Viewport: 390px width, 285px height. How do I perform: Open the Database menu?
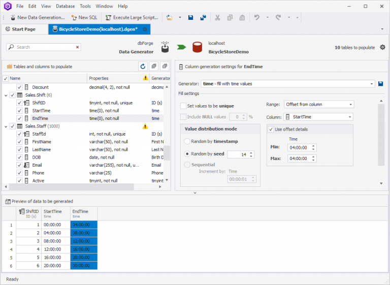(x=65, y=6)
